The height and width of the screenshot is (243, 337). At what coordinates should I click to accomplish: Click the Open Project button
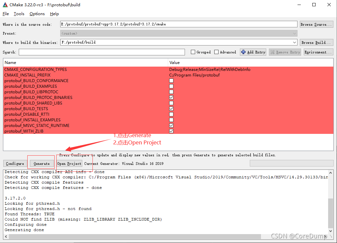(69, 164)
